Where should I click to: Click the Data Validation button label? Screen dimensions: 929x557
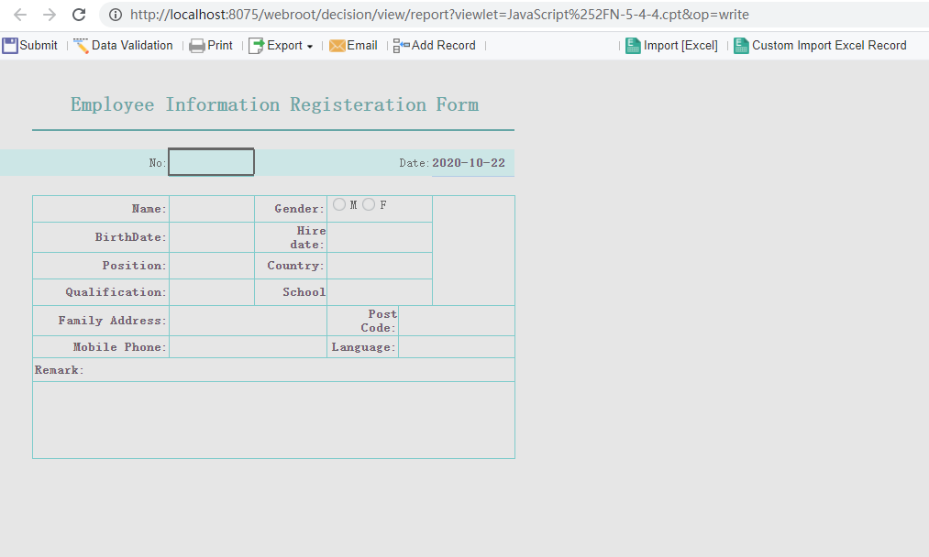[x=132, y=46]
